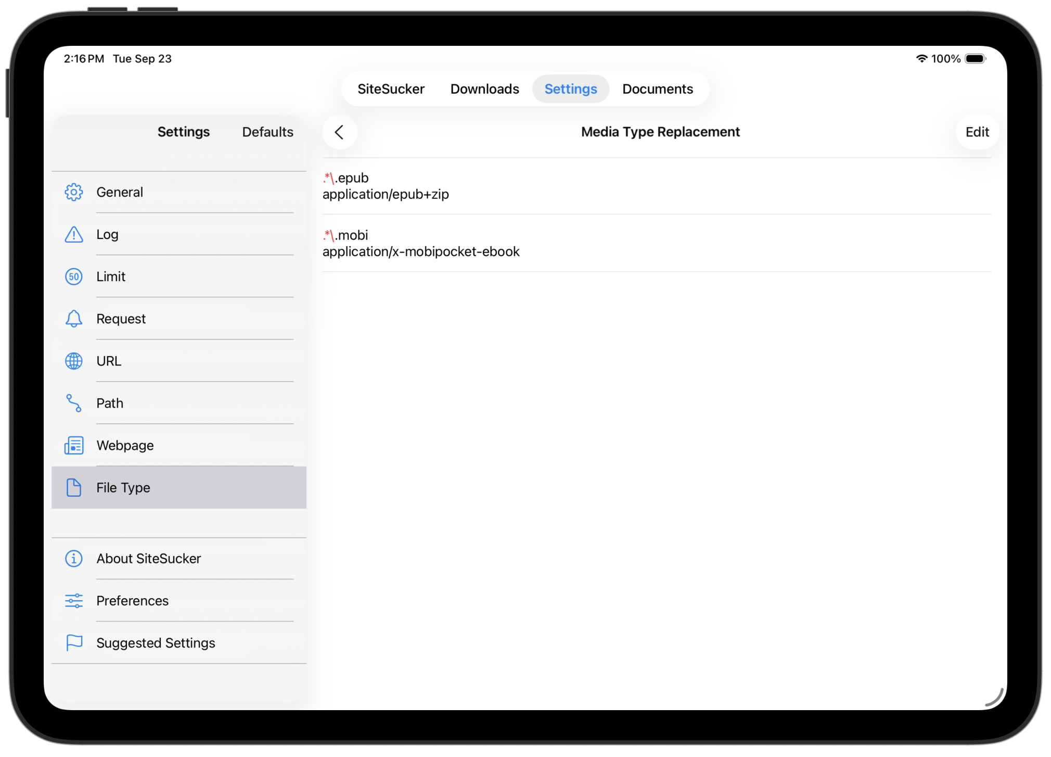This screenshot has width=1051, height=757.
Task: Click the File Type document icon
Action: [73, 487]
